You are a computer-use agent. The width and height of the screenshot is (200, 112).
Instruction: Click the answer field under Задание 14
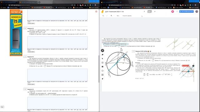57,42
